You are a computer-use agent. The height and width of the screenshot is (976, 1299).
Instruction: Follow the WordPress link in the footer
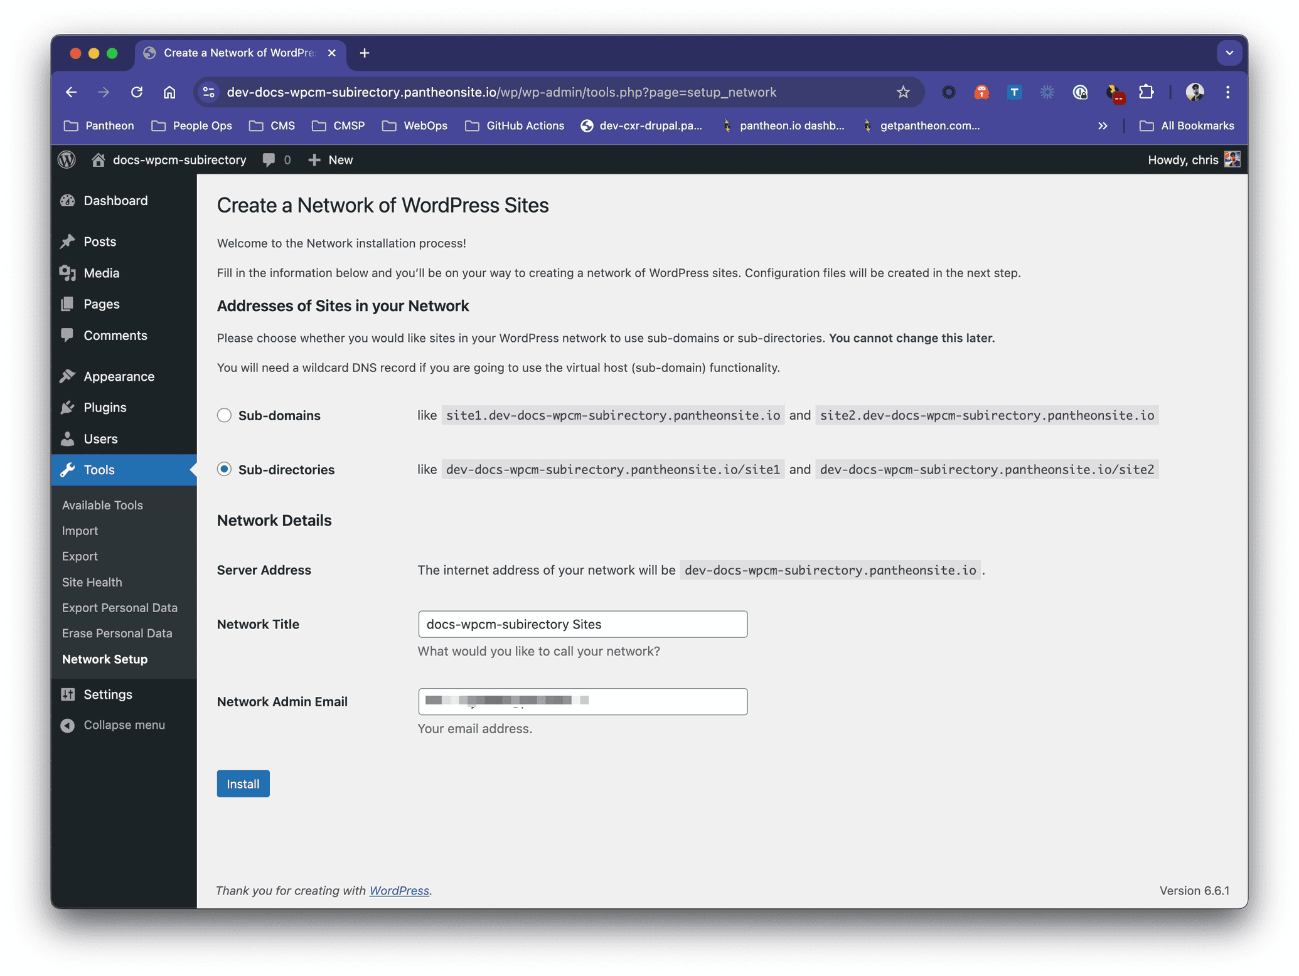(x=399, y=890)
